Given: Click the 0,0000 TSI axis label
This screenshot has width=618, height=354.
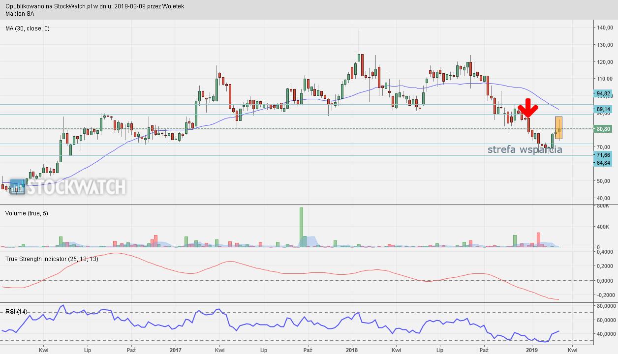Looking at the screenshot, I should coord(604,281).
